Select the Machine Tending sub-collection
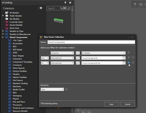The image size is (146, 113). [20, 83]
